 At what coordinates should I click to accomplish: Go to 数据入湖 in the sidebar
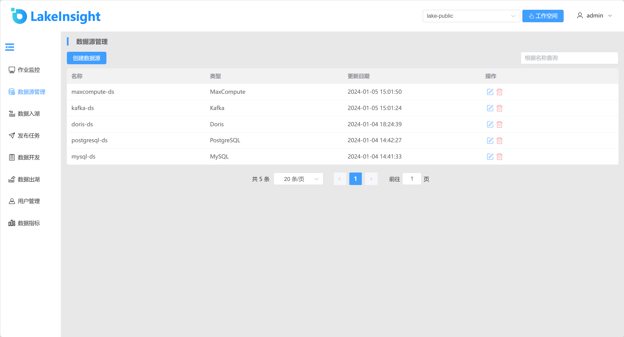(29, 114)
